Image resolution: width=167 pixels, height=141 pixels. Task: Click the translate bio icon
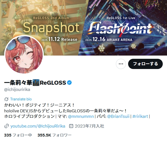coord(6,99)
